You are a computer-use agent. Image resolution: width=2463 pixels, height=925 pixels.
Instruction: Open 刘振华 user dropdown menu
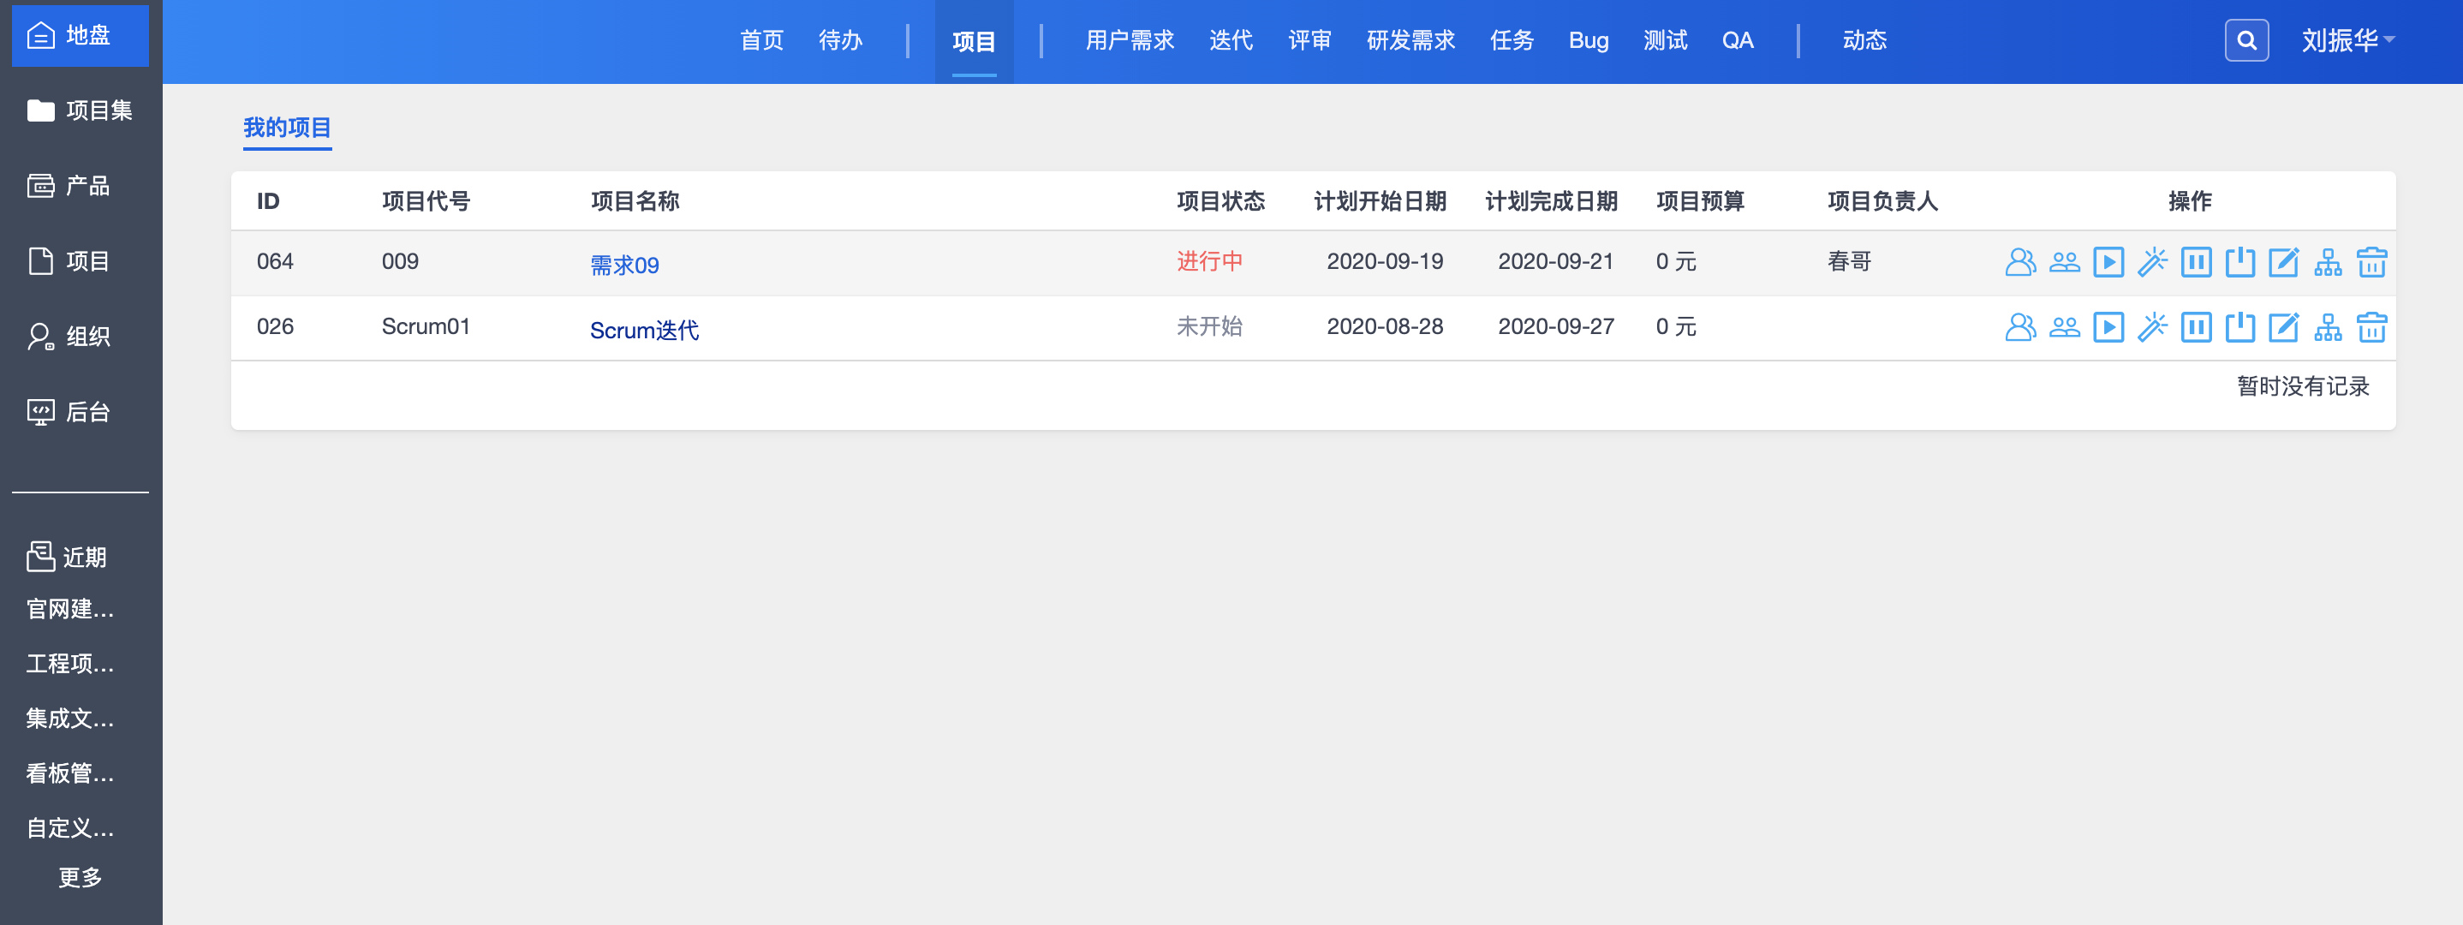click(x=2347, y=40)
